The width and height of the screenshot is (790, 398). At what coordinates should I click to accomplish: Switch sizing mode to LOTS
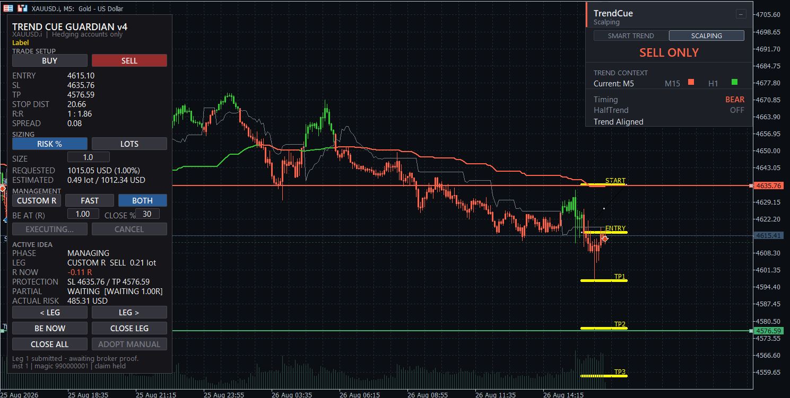tap(129, 144)
